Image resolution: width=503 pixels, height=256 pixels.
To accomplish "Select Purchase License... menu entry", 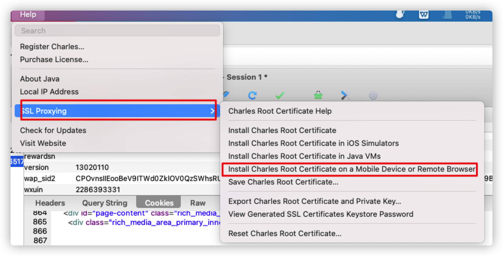I will click(x=54, y=59).
